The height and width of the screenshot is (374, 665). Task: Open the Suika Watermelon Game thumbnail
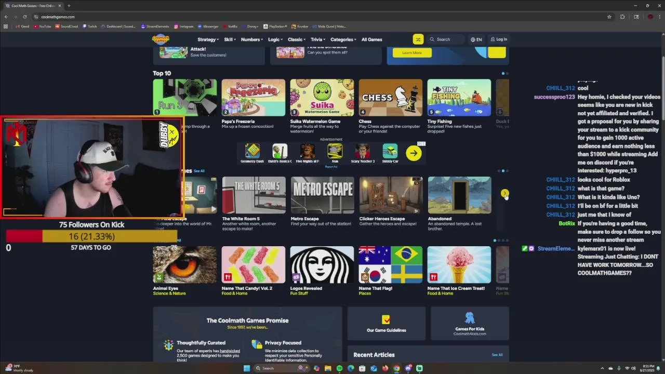pos(322,97)
